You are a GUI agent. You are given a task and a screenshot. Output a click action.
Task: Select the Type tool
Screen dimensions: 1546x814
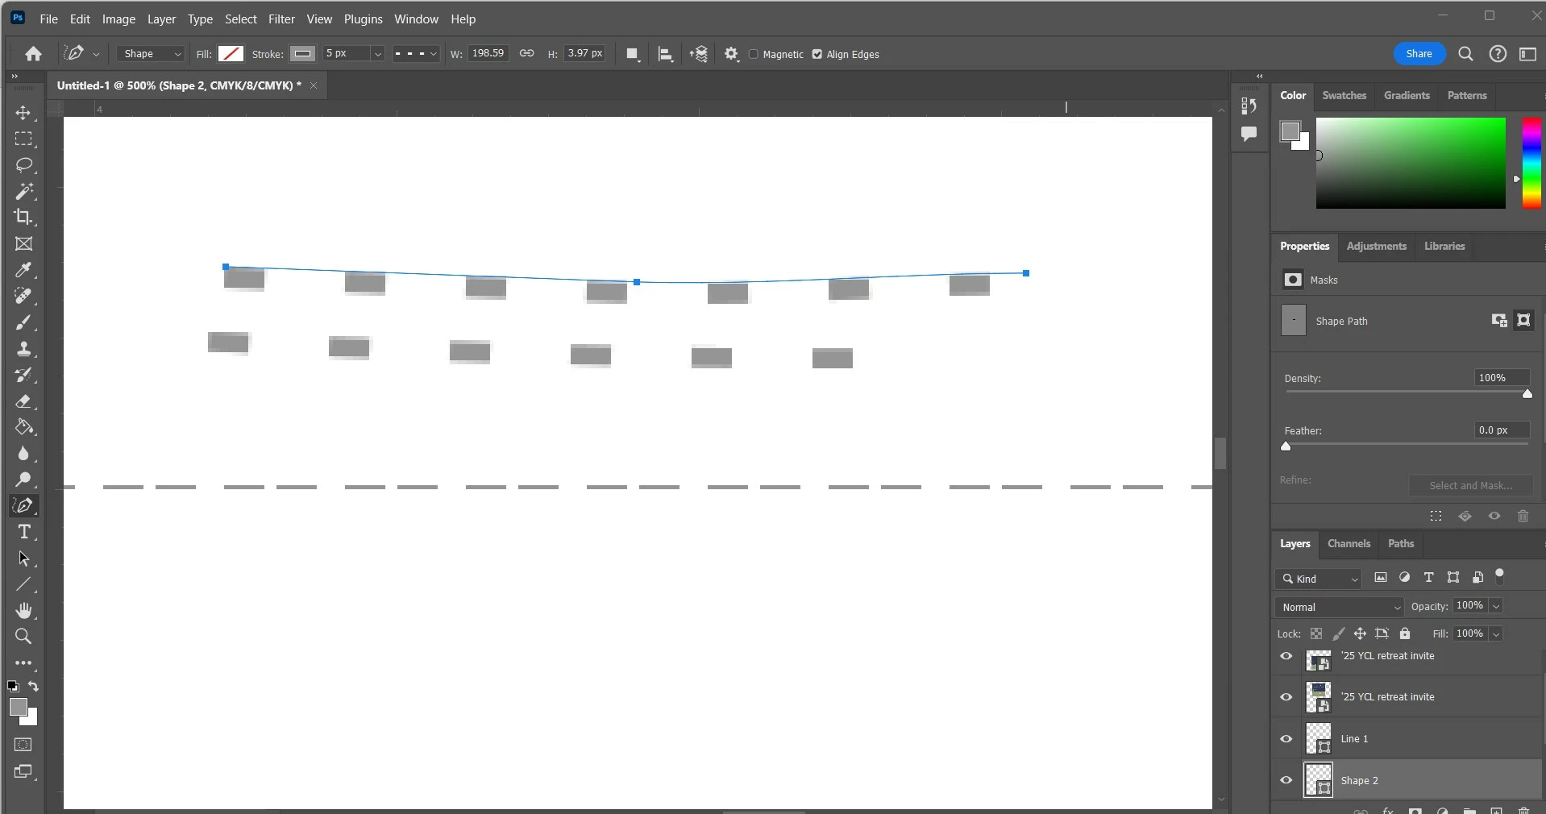coord(23,532)
